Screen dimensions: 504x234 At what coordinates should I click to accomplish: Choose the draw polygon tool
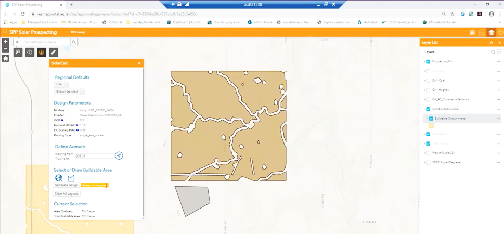(x=71, y=178)
